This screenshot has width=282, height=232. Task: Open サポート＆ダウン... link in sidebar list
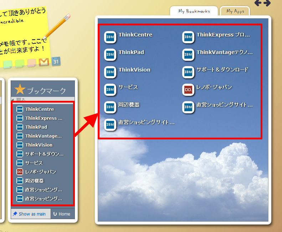pos(44,154)
